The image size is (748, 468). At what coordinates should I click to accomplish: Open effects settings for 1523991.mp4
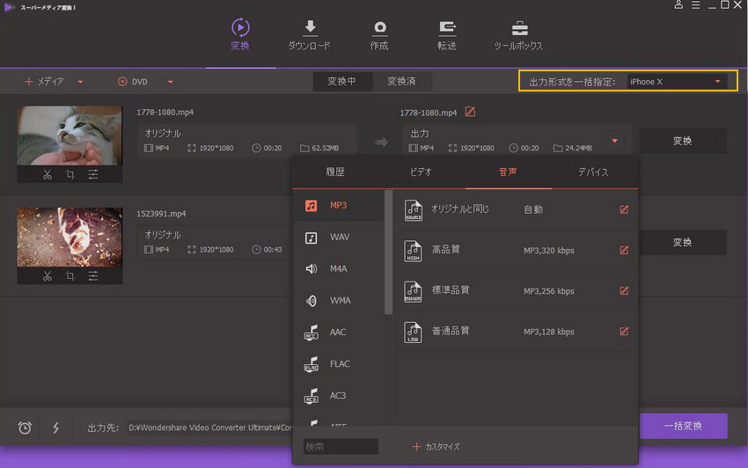click(93, 275)
